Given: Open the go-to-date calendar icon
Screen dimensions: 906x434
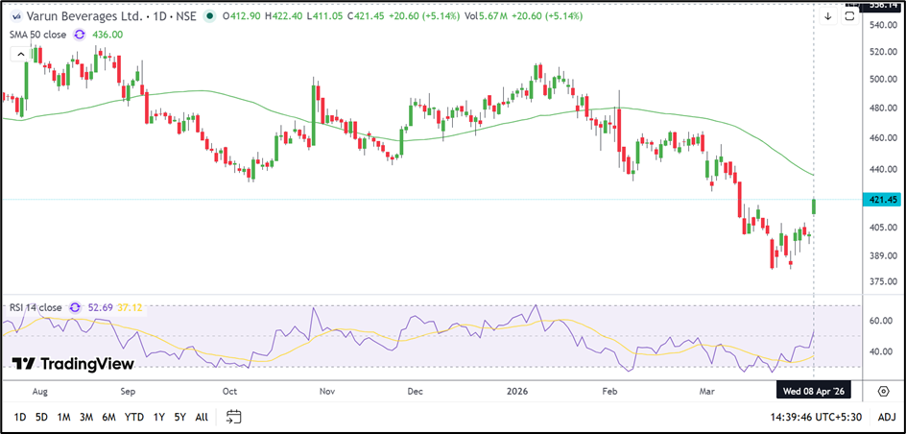Looking at the screenshot, I should 233,417.
